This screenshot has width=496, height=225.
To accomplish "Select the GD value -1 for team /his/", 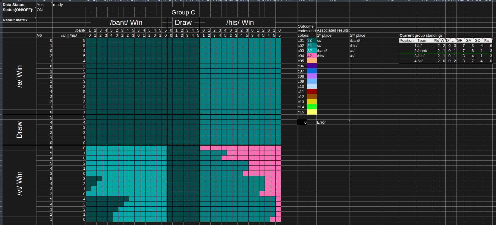I will click(479, 56).
